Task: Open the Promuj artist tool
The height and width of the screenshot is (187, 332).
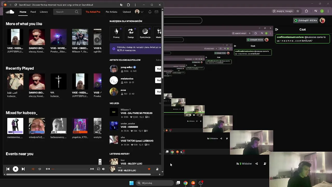Action: (116, 33)
